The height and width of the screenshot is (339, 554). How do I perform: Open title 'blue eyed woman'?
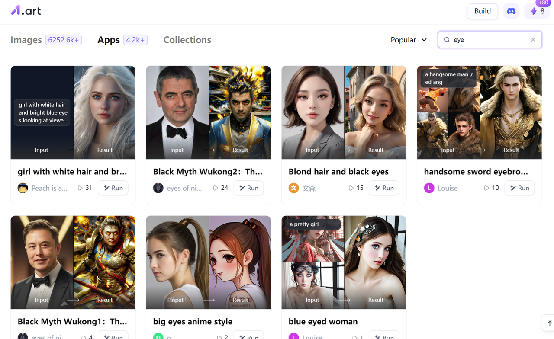pyautogui.click(x=323, y=322)
